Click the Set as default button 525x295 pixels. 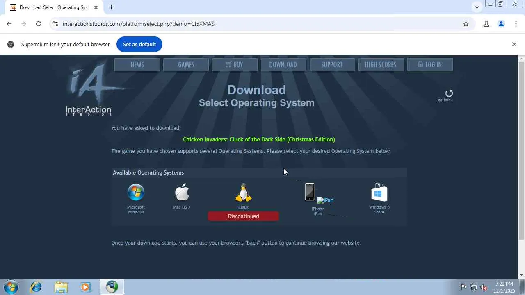point(139,44)
